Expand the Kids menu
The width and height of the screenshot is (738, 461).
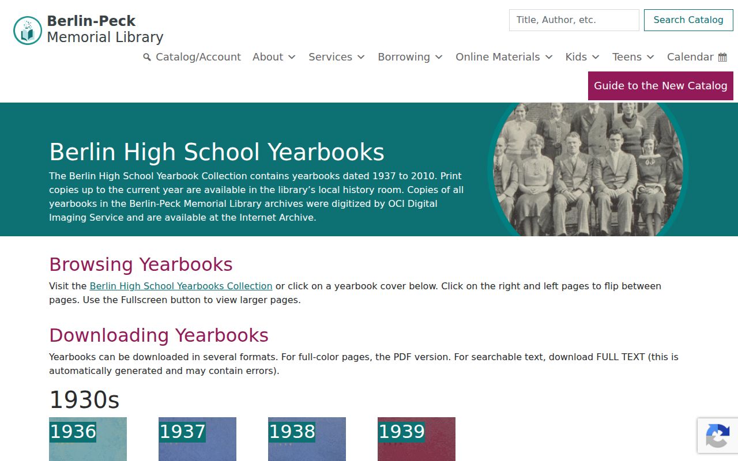(x=582, y=57)
